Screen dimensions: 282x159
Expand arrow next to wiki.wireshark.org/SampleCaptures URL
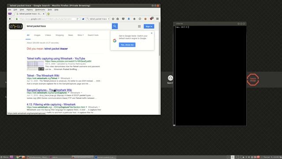point(69,93)
